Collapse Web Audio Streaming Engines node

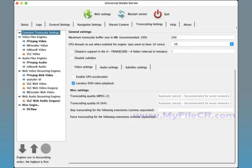click(x=20, y=97)
